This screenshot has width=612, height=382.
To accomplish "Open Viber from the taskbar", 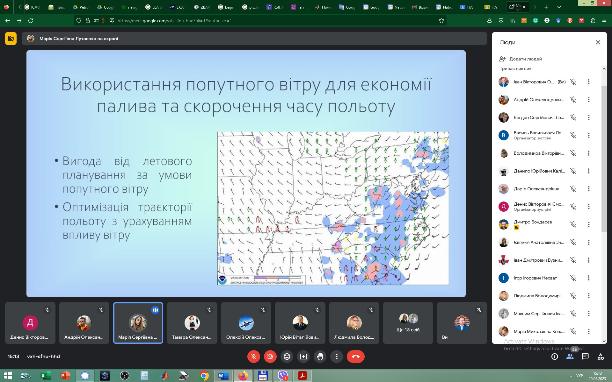I will click(x=283, y=376).
